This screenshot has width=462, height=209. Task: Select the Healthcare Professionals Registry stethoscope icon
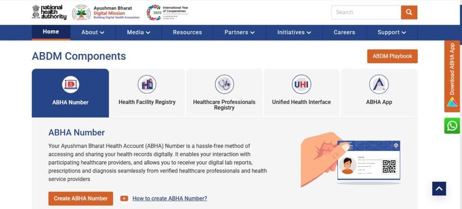point(224,84)
